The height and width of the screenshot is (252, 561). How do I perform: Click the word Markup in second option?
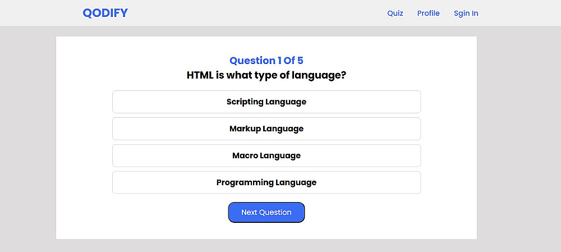tap(245, 129)
